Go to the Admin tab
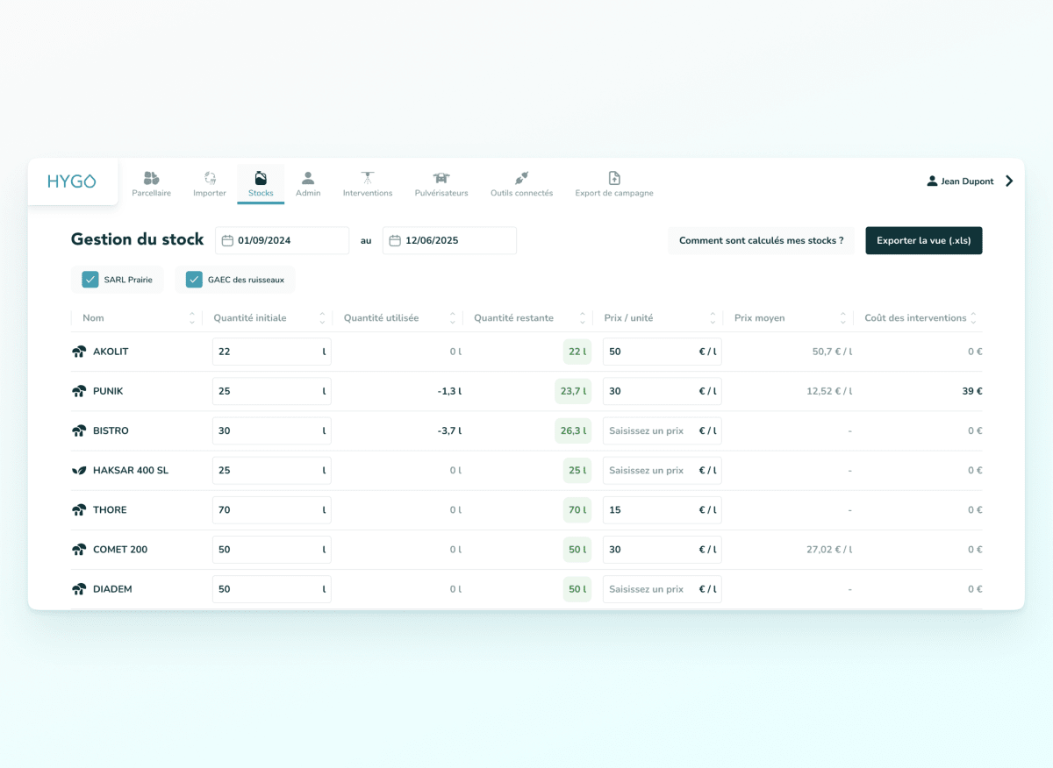 [x=308, y=184]
